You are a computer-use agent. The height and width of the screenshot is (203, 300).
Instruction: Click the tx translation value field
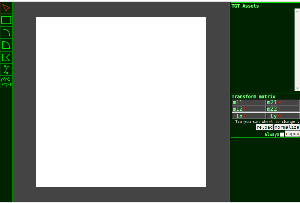249,116
